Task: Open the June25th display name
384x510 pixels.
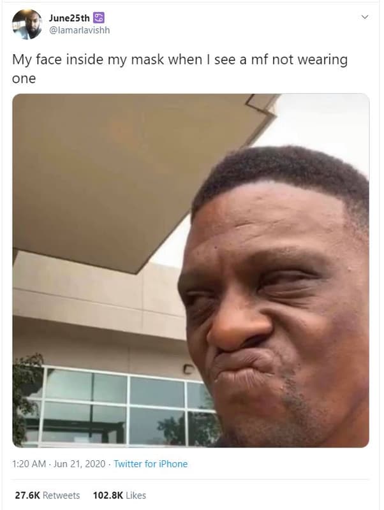Action: [x=70, y=18]
